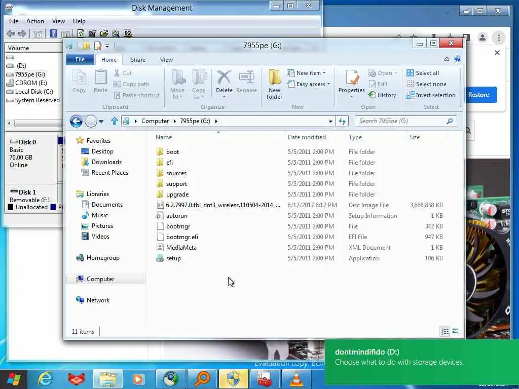Click the blue Restore button
Image resolution: width=519 pixels, height=389 pixels.
pos(479,95)
